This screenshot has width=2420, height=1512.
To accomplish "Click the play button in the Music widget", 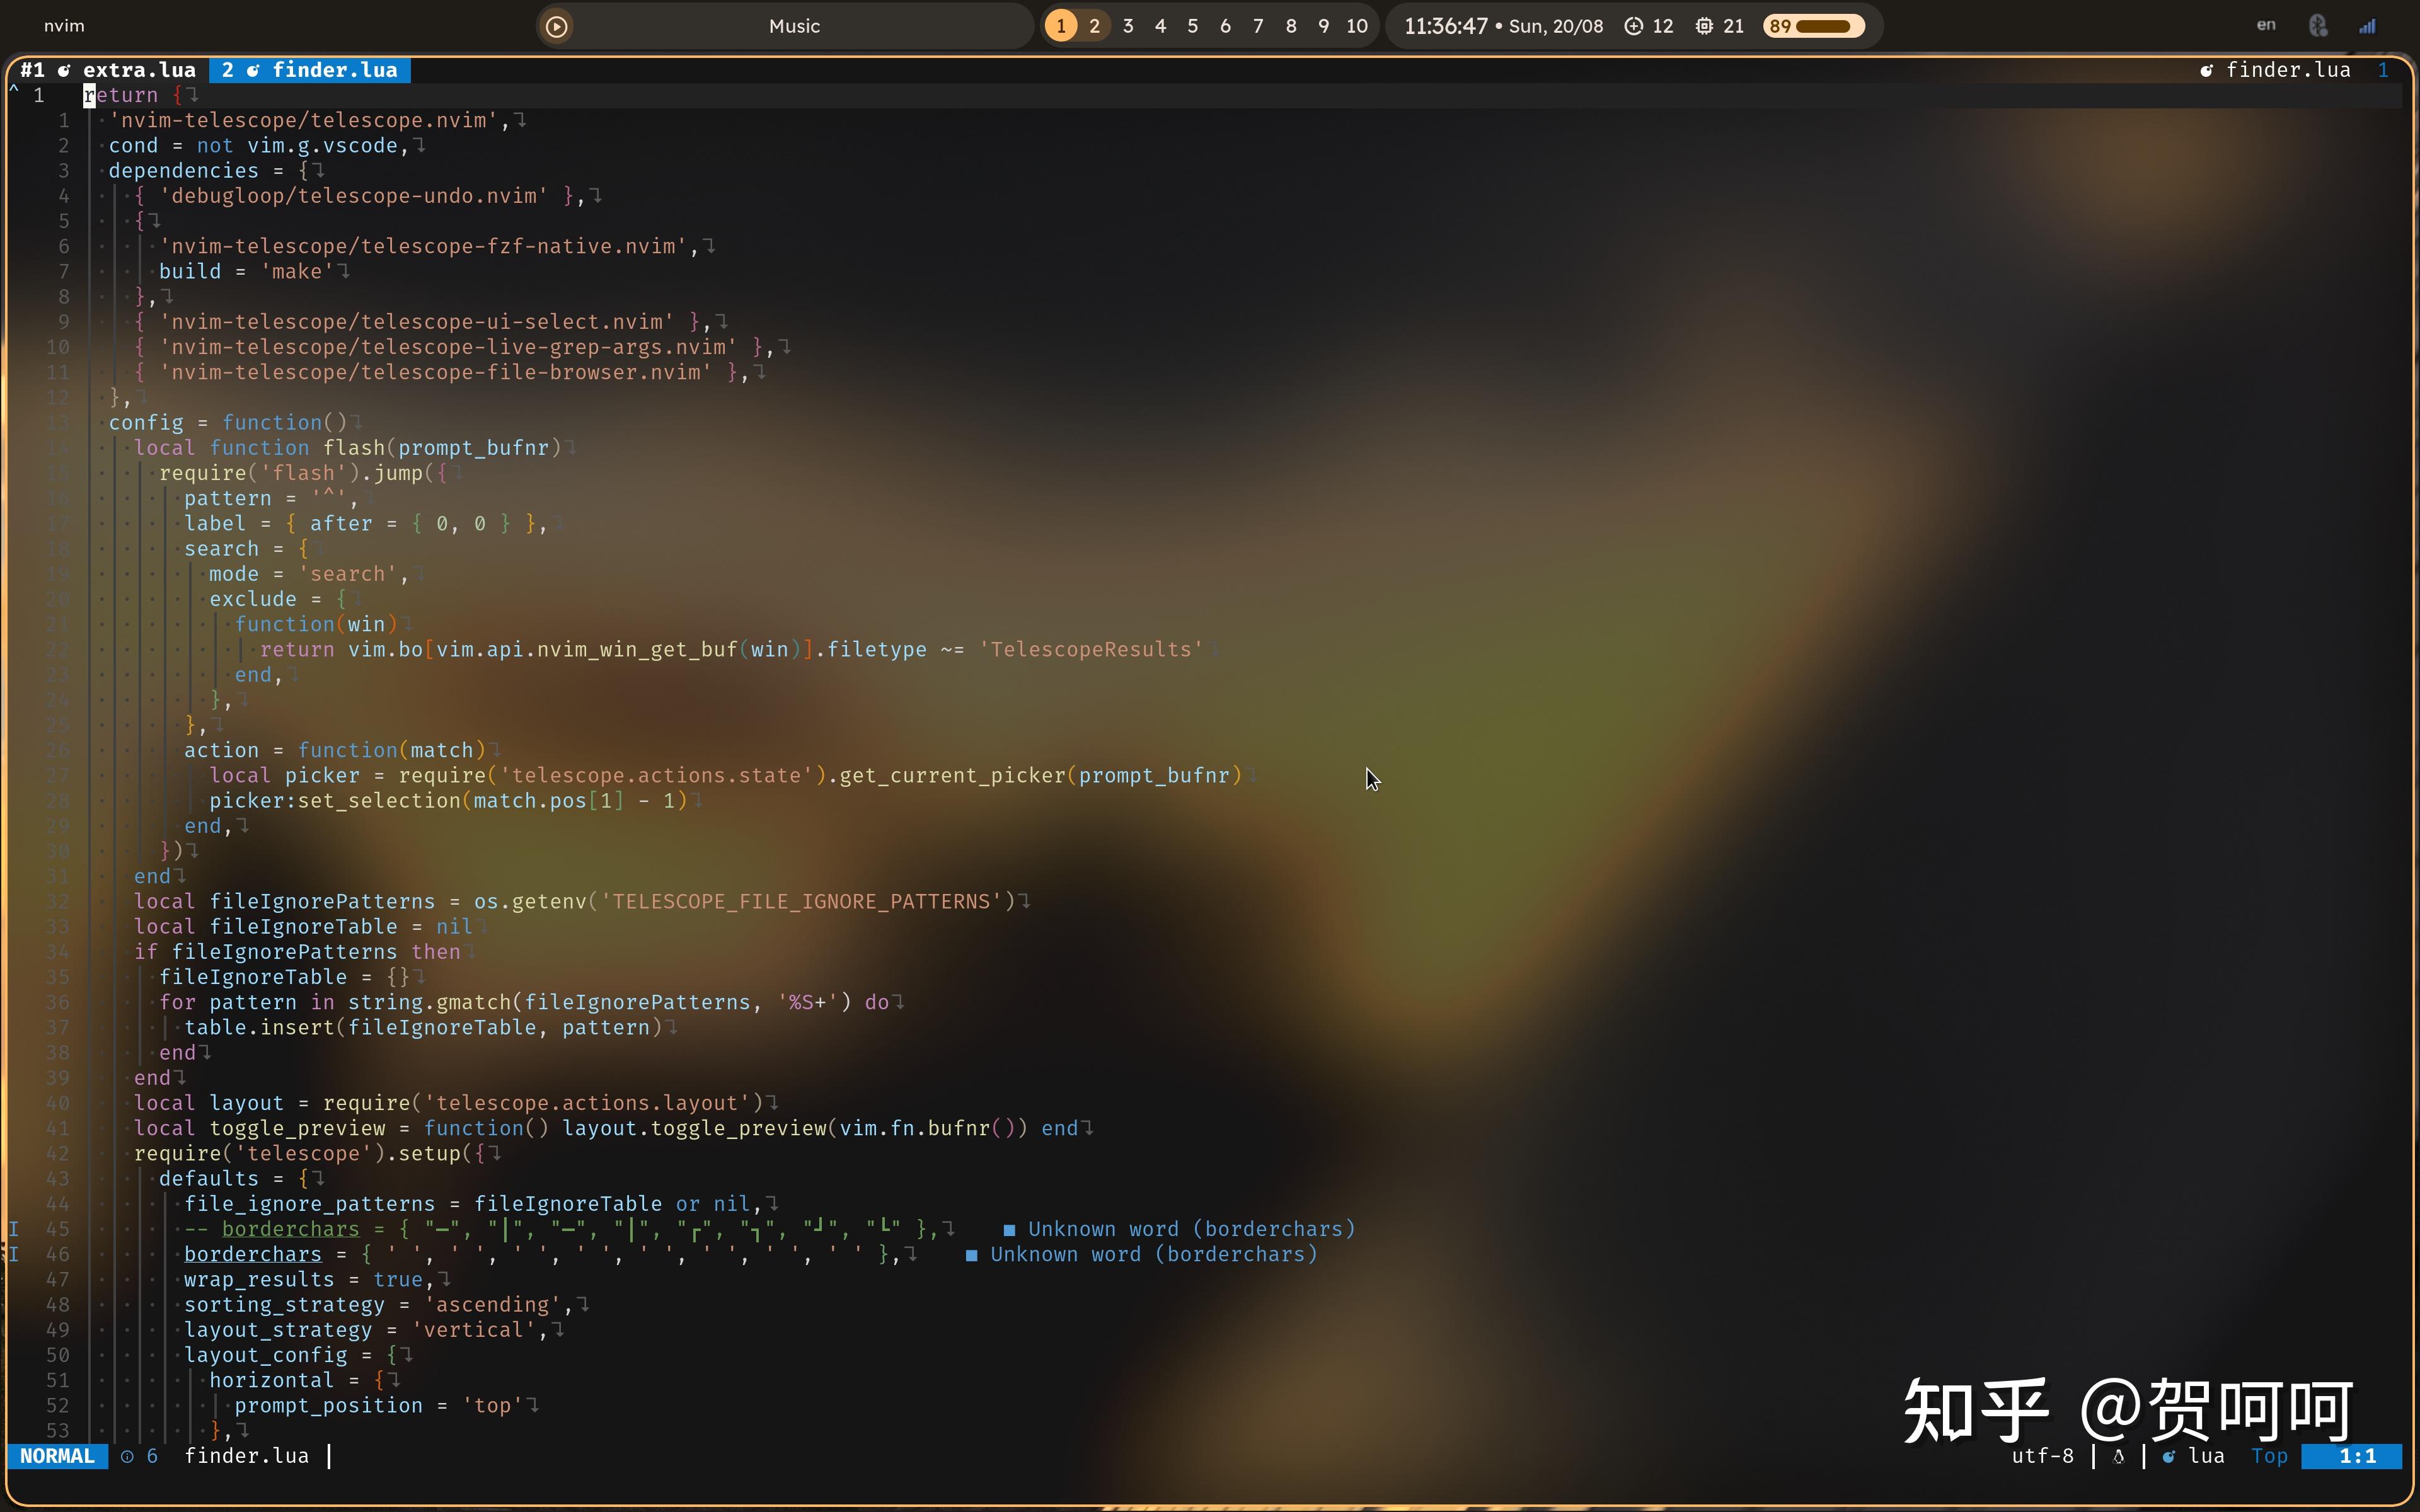I will tap(557, 26).
